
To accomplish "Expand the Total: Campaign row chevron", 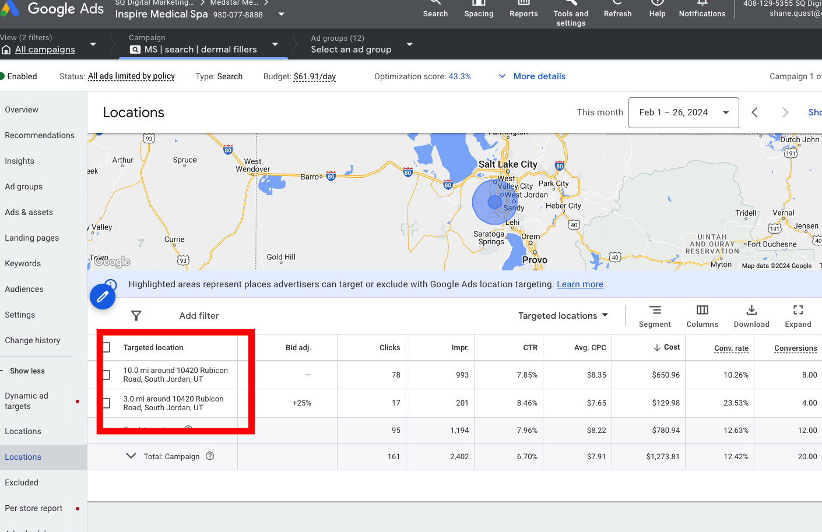I will [131, 456].
